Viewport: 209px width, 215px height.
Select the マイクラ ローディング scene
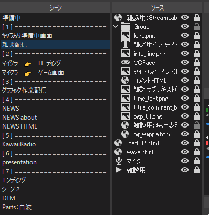[x=55, y=63]
